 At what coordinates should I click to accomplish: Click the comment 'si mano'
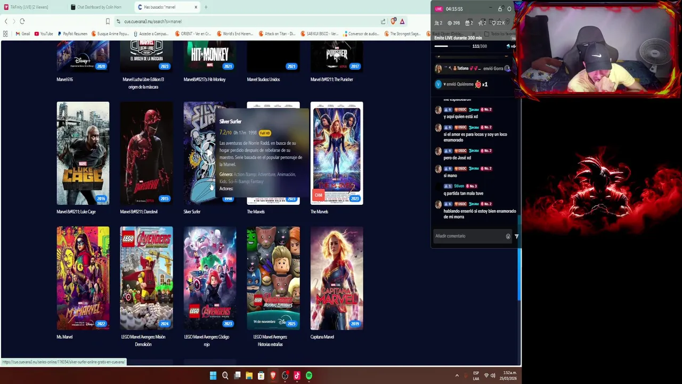[450, 175]
